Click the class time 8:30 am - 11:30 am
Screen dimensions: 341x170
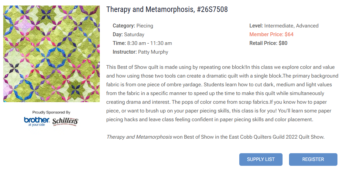[x=149, y=43]
